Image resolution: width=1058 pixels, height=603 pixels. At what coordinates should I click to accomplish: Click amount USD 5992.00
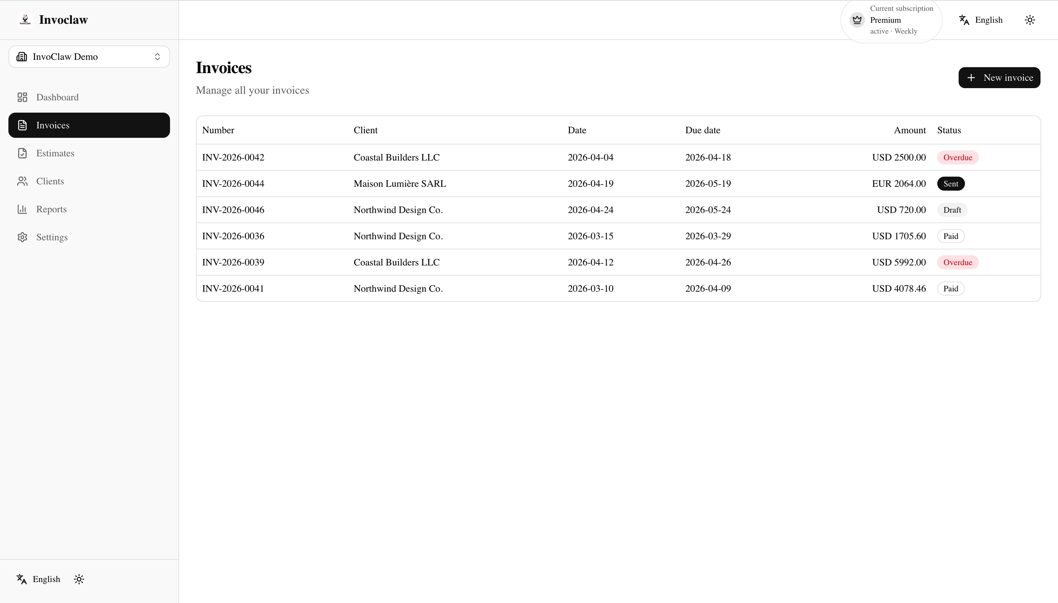[898, 262]
